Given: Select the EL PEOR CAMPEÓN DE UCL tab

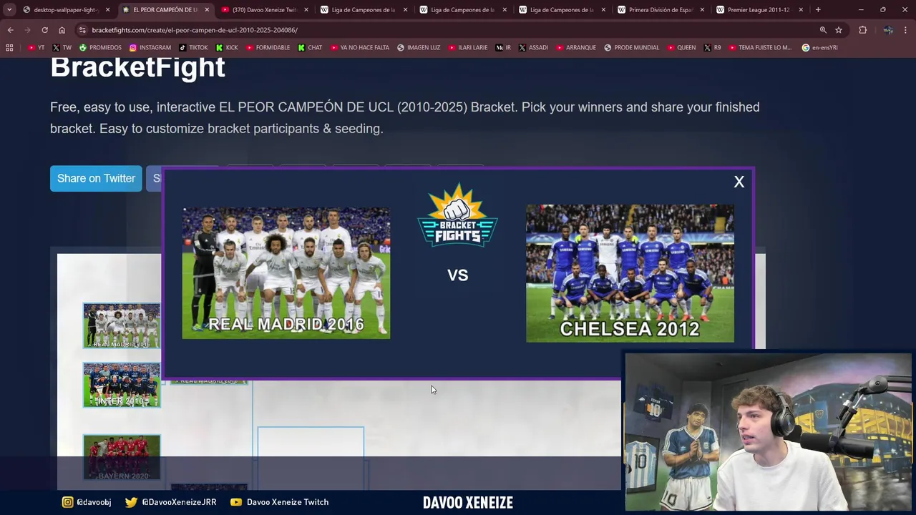Looking at the screenshot, I should pos(165,10).
